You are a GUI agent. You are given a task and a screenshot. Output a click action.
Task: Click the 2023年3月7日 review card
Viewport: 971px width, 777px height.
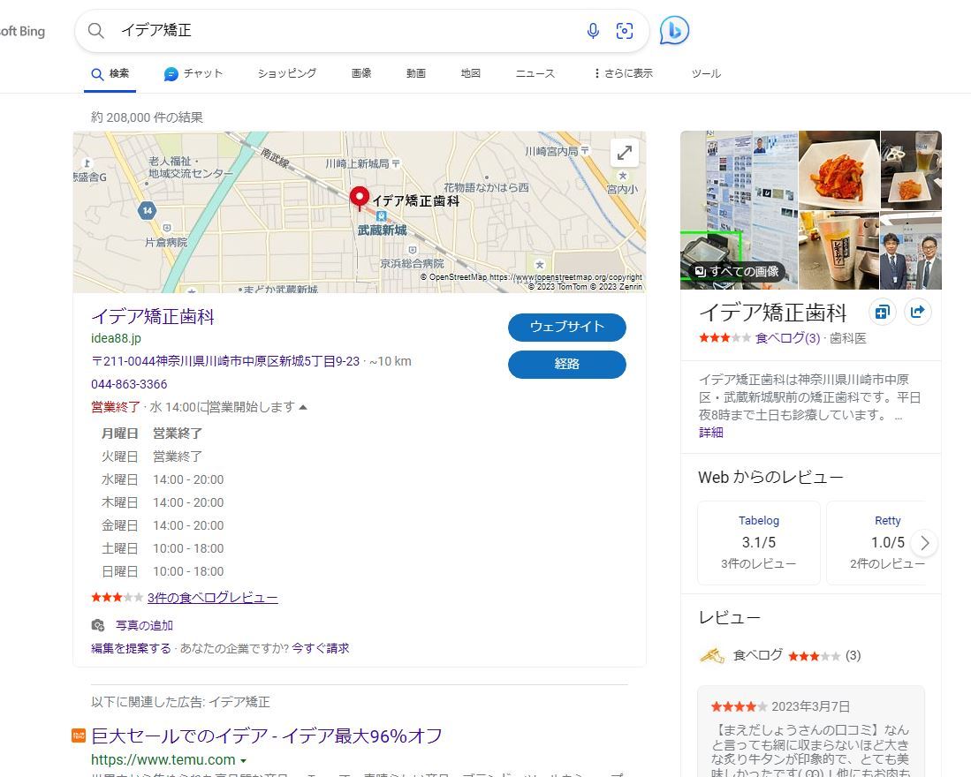[x=811, y=731]
